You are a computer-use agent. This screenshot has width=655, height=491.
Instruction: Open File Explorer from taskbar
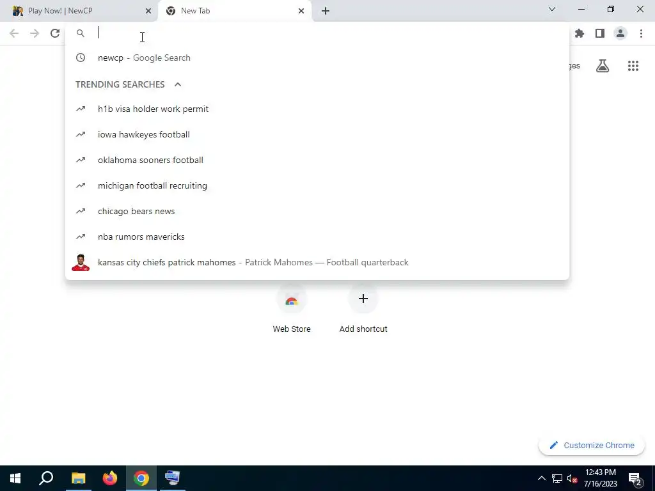78,478
